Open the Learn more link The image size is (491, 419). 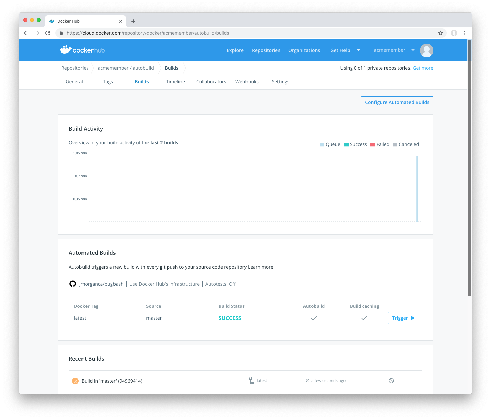260,267
